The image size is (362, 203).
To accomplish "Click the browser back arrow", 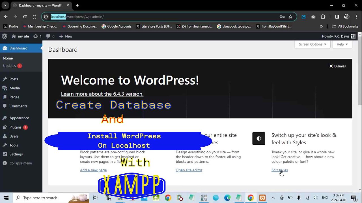I will coord(6,17).
